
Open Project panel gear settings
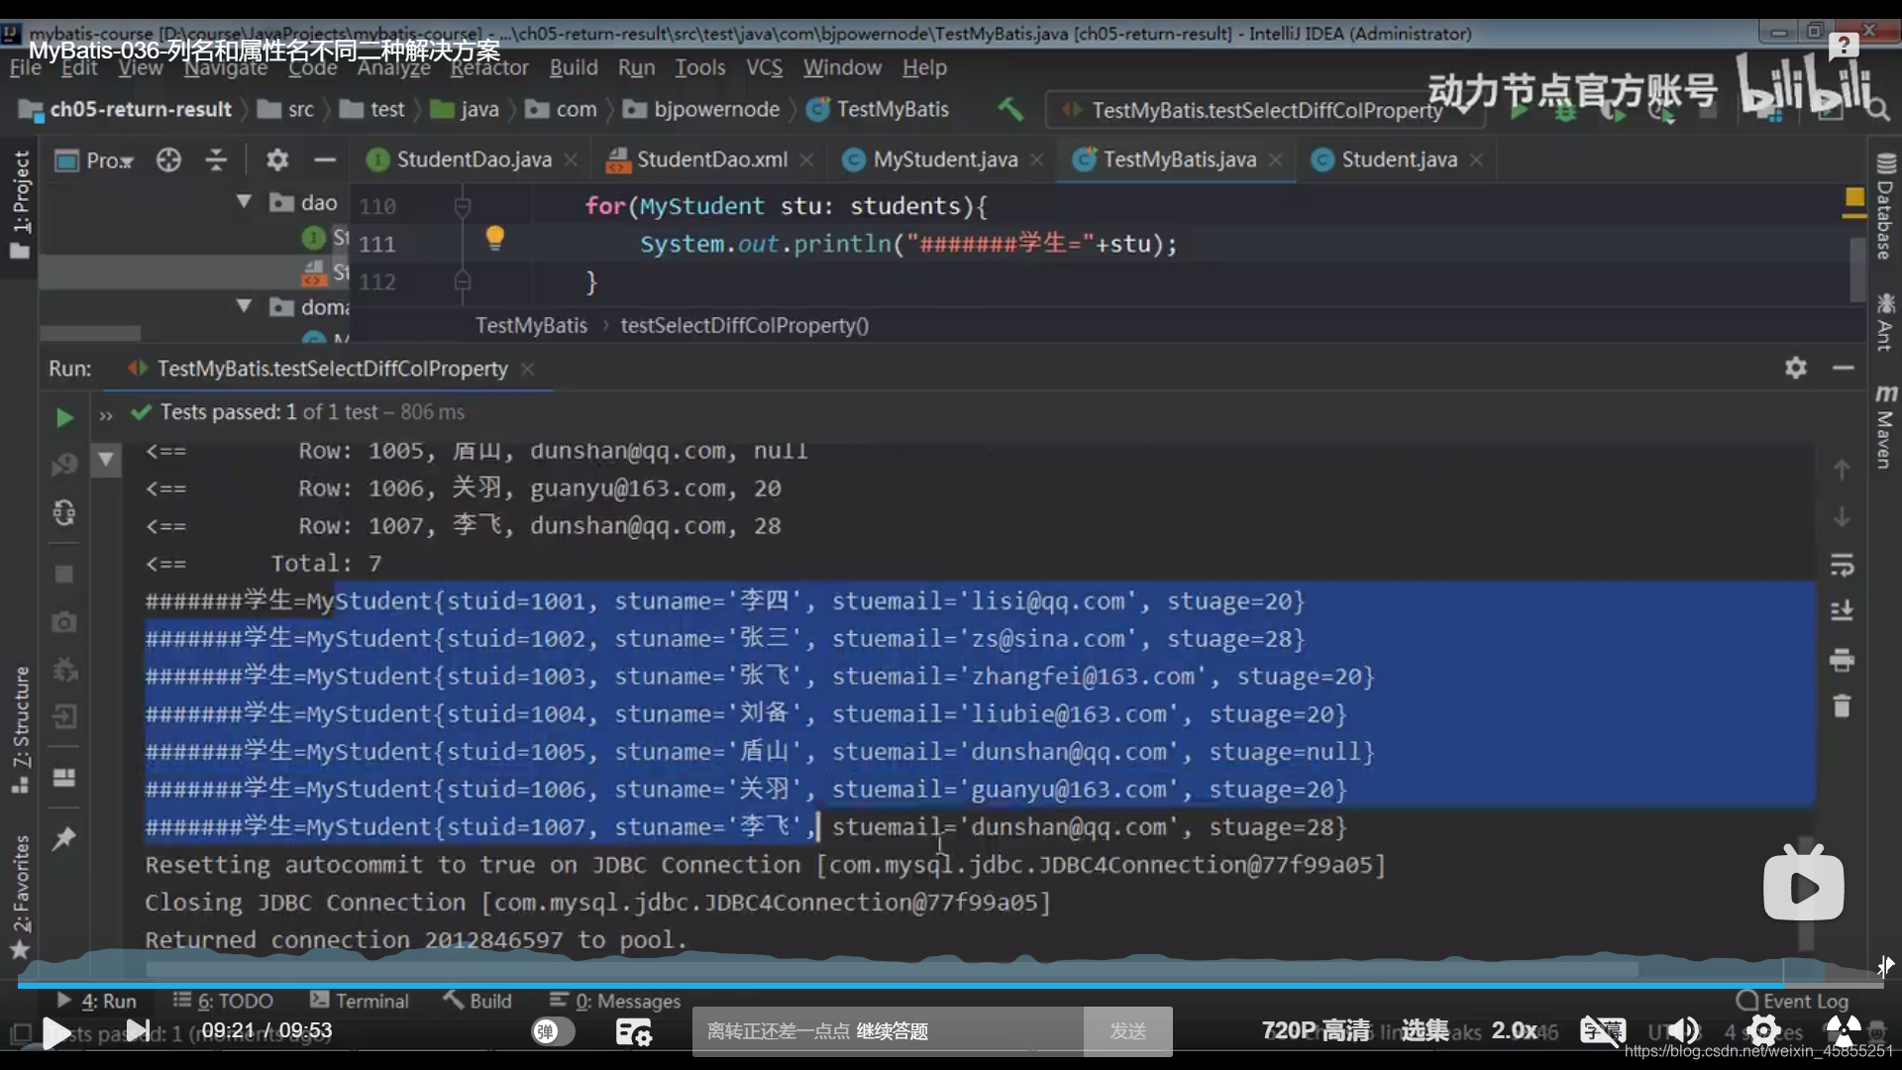click(x=277, y=160)
